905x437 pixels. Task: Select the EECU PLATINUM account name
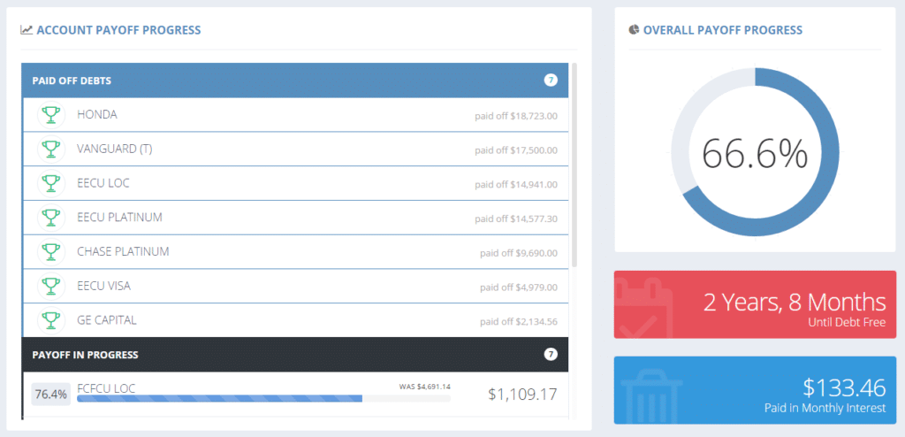[119, 218]
